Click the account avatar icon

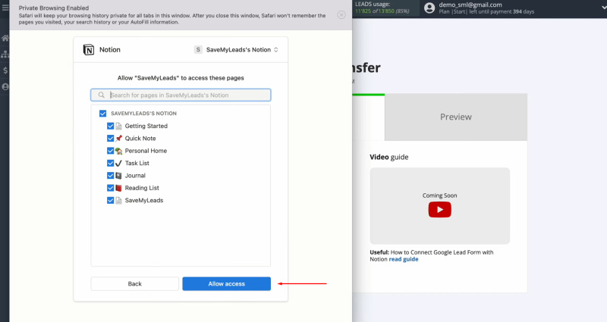(429, 8)
